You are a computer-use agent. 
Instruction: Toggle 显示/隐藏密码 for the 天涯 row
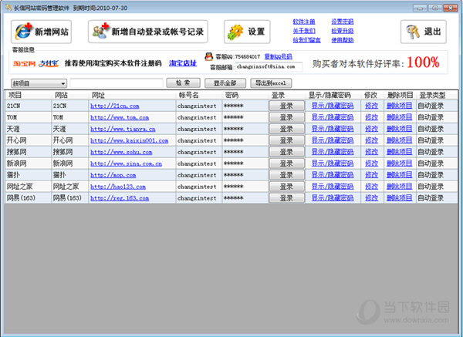coord(333,129)
